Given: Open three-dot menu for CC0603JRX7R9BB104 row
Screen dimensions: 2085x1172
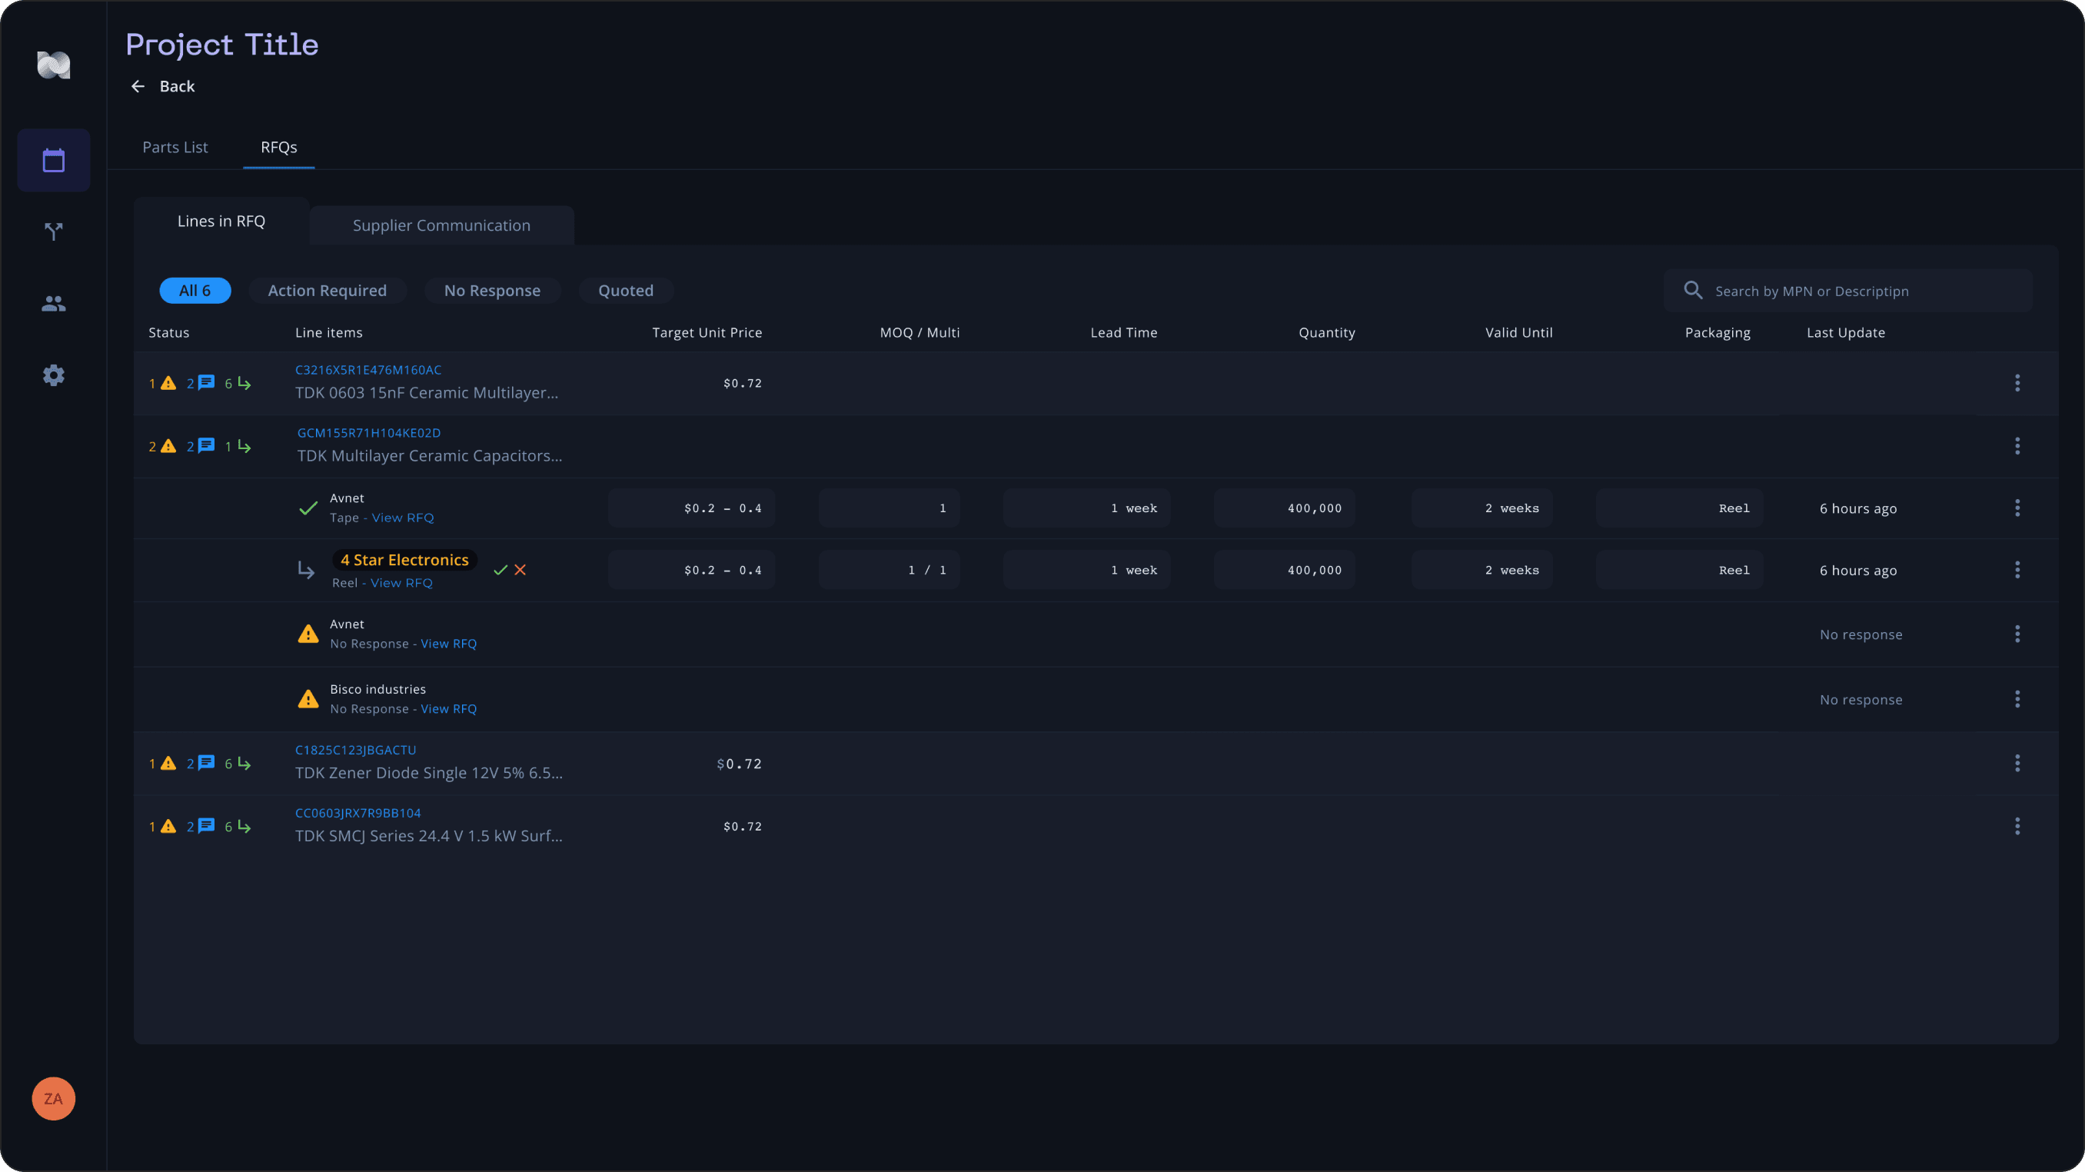Looking at the screenshot, I should [x=2017, y=827].
